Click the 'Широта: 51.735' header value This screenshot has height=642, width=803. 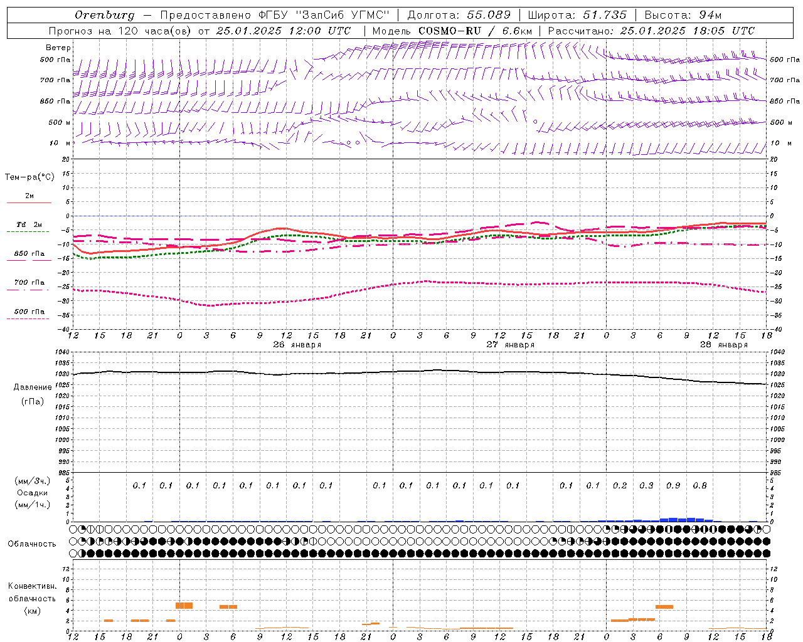[577, 15]
